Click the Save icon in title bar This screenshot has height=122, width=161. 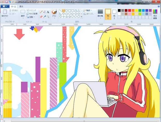(x=6, y=2)
